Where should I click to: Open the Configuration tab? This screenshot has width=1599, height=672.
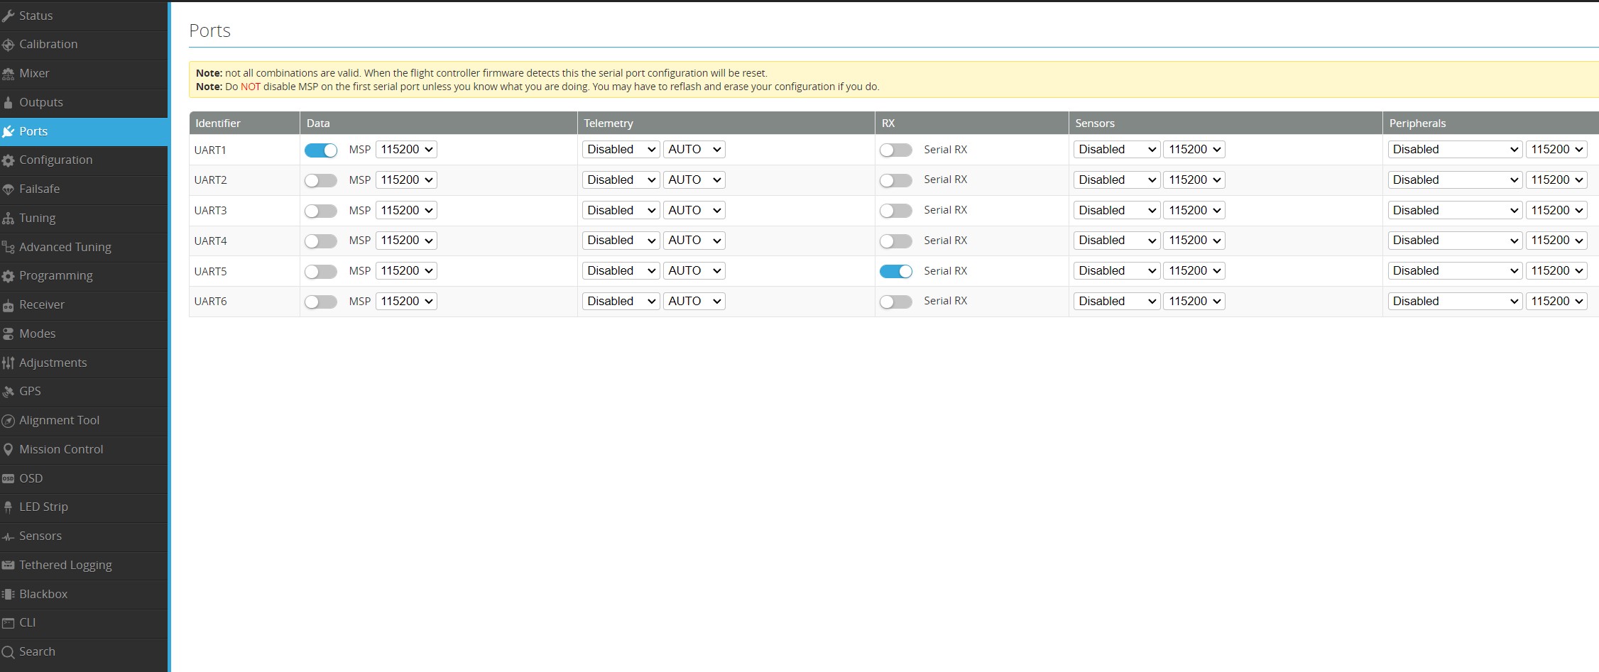55,160
